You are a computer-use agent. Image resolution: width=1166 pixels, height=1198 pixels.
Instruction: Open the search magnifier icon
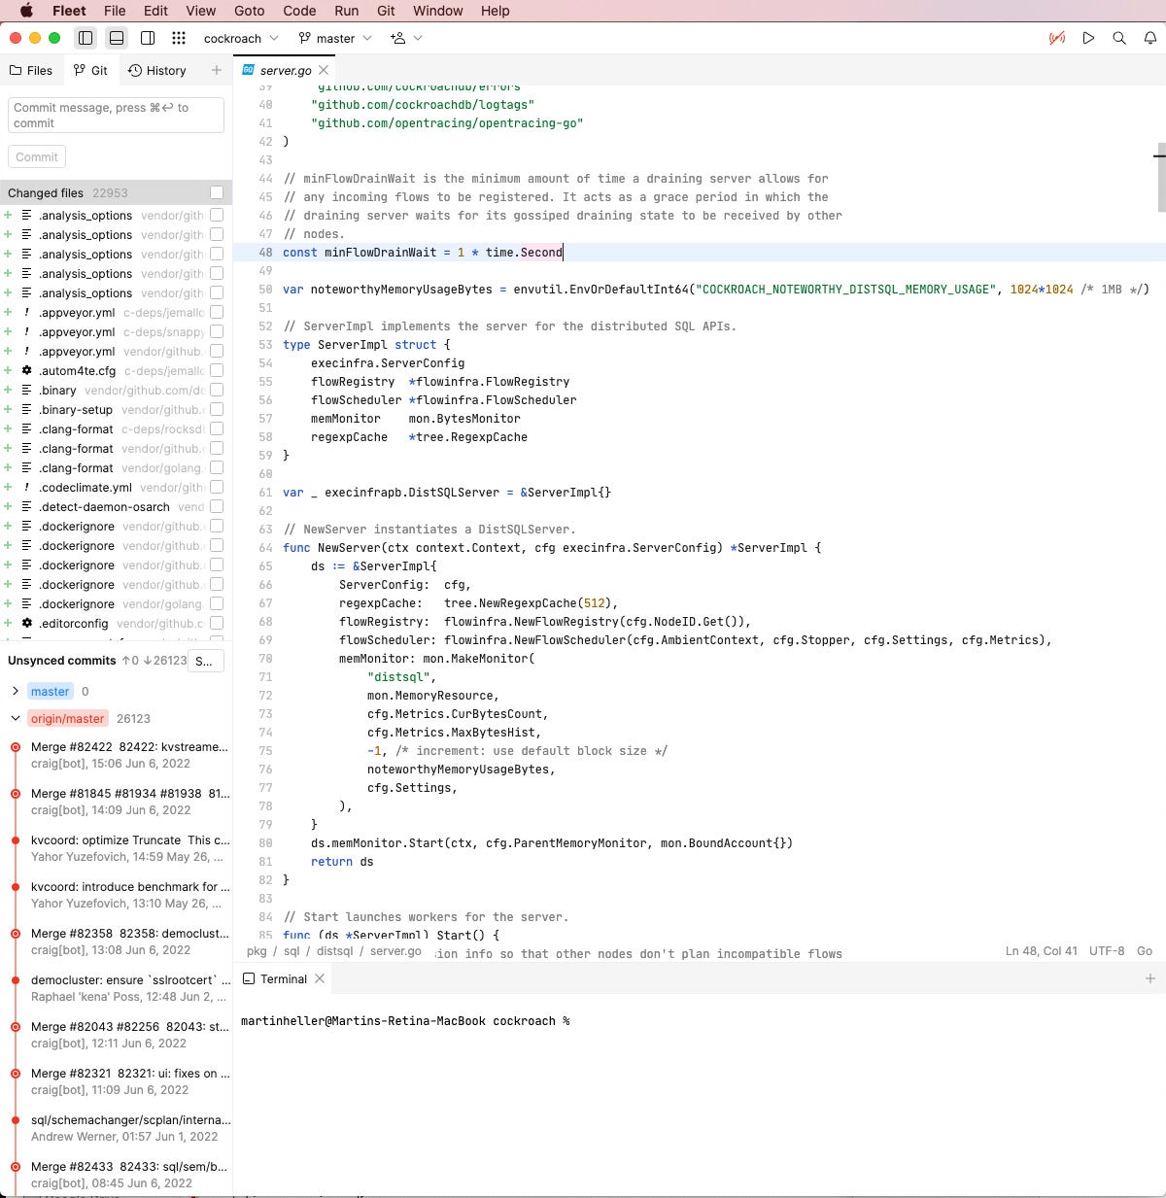[1119, 38]
